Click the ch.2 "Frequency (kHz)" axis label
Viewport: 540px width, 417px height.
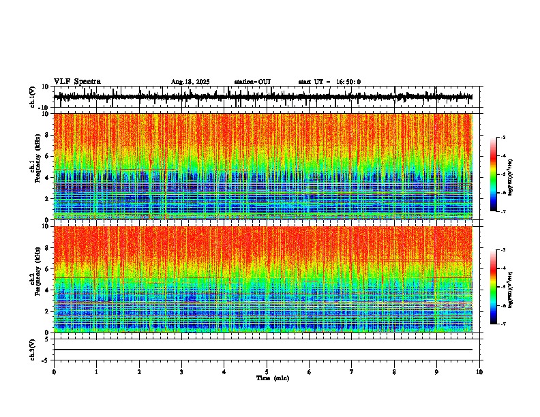pos(37,271)
